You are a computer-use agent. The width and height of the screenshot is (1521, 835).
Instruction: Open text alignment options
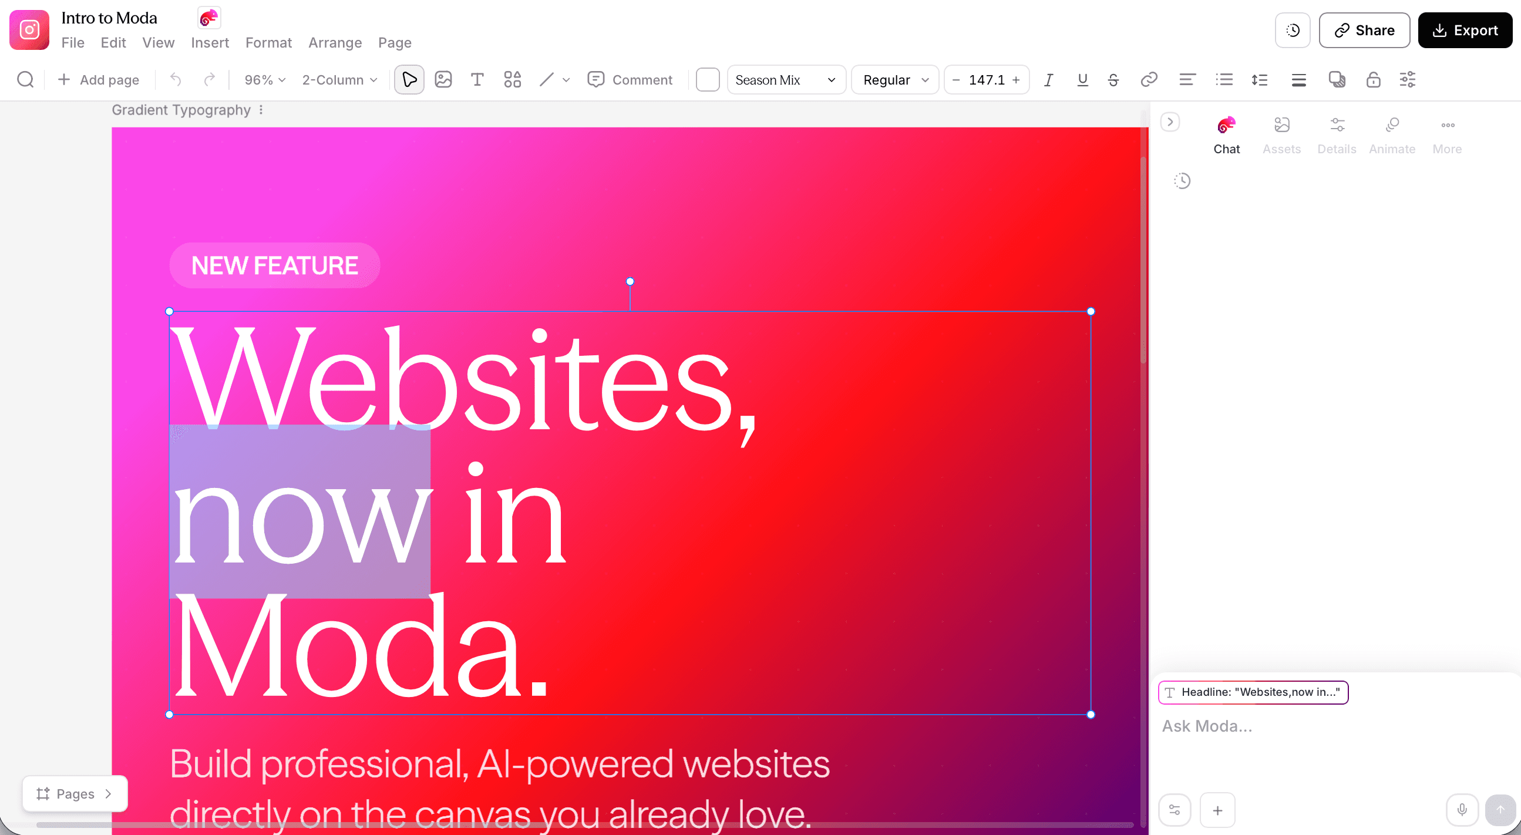tap(1187, 79)
